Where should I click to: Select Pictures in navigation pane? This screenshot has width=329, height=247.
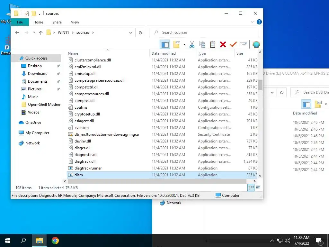(35, 89)
